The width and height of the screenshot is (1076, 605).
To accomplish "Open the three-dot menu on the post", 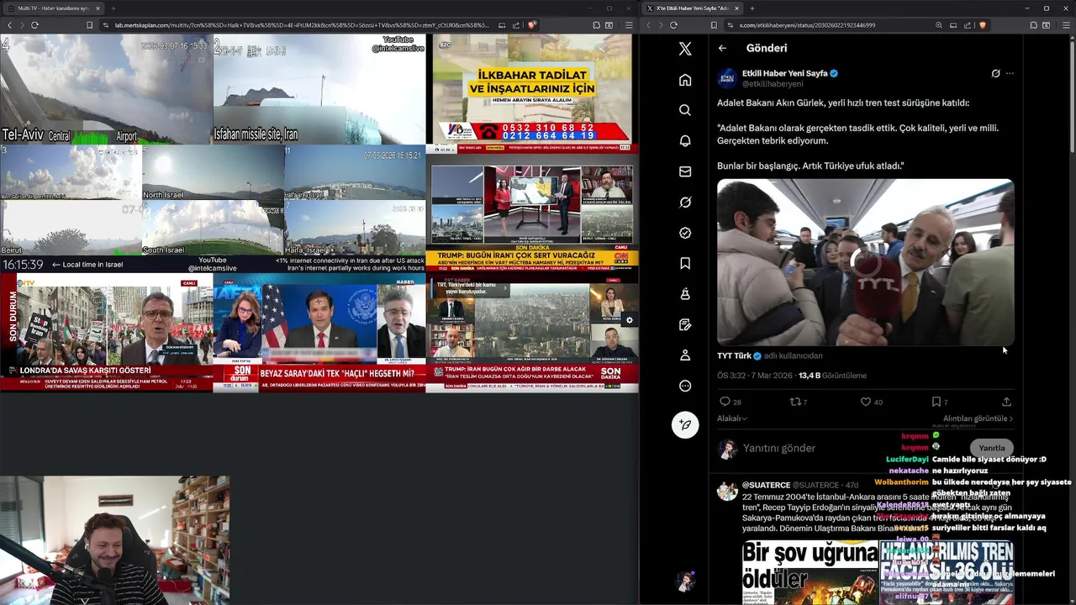I will [1010, 73].
